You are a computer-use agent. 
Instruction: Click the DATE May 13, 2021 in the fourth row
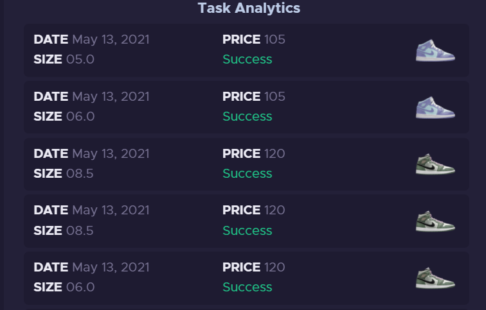(x=91, y=211)
